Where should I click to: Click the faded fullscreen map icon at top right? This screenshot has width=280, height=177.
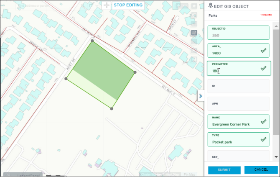click(194, 6)
